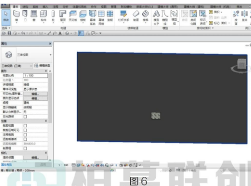
Task: Expand the 3D View instance filter dropdown
Action: tap(17, 66)
